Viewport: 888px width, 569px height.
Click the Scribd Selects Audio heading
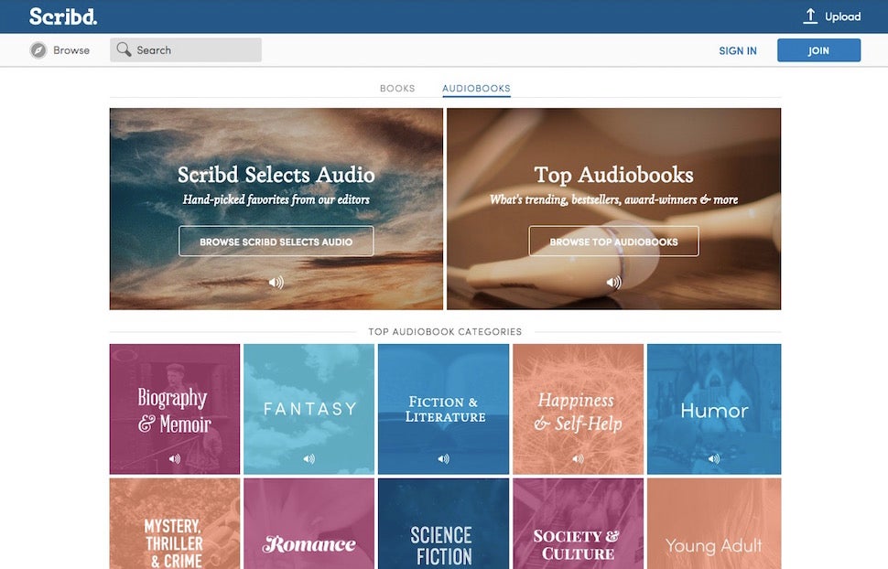point(276,175)
